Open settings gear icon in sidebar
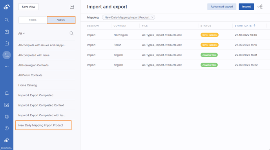This screenshot has width=270, height=150. (x=7, y=117)
